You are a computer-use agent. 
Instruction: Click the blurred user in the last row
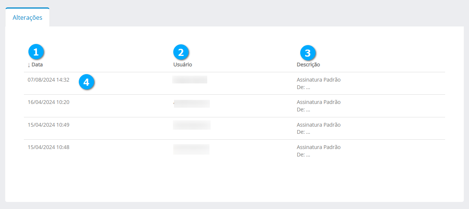pyautogui.click(x=191, y=149)
